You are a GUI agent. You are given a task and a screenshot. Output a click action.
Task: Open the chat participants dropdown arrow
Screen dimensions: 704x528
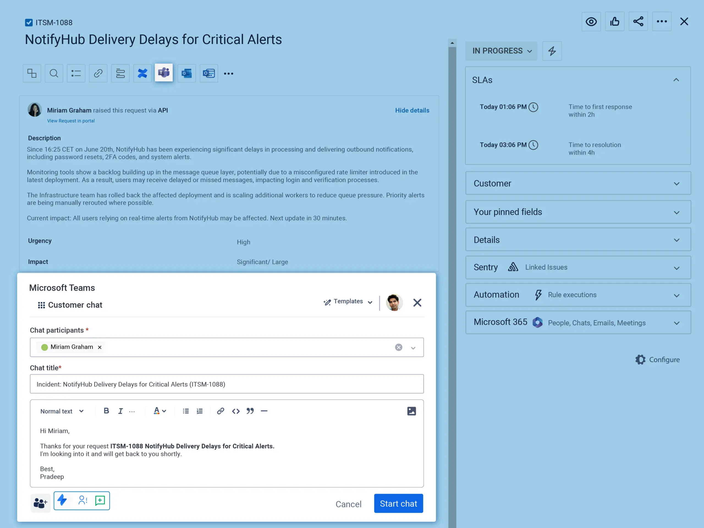pyautogui.click(x=413, y=348)
